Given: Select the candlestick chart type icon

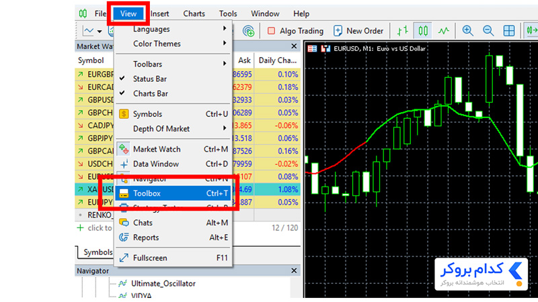Looking at the screenshot, I should tap(423, 31).
